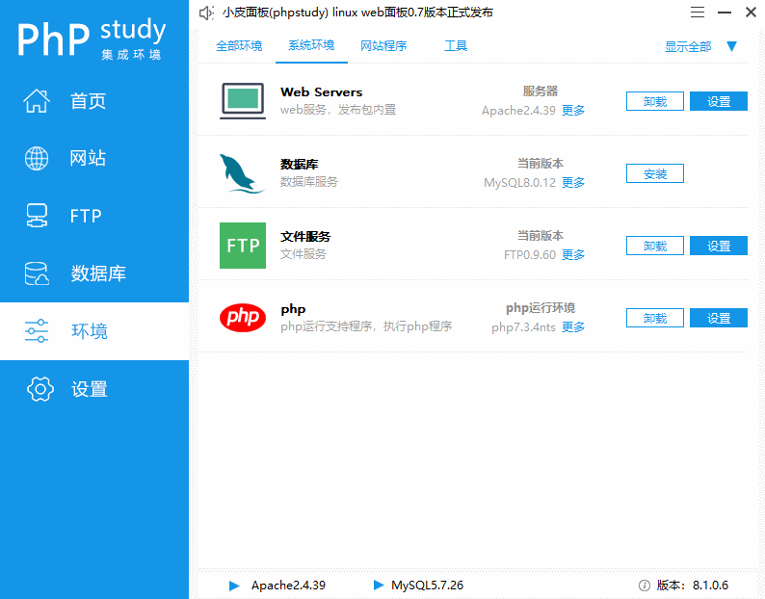Open the 首页 home icon in sidebar
The width and height of the screenshot is (765, 599).
pyautogui.click(x=37, y=101)
